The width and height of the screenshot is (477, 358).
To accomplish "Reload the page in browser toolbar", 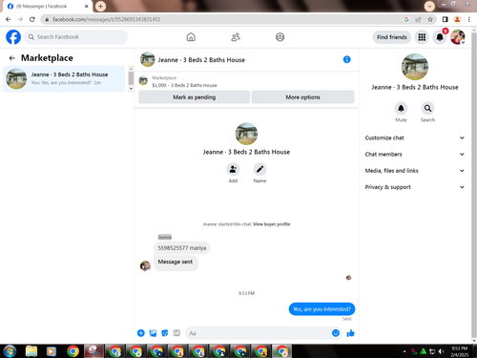I will click(x=32, y=19).
